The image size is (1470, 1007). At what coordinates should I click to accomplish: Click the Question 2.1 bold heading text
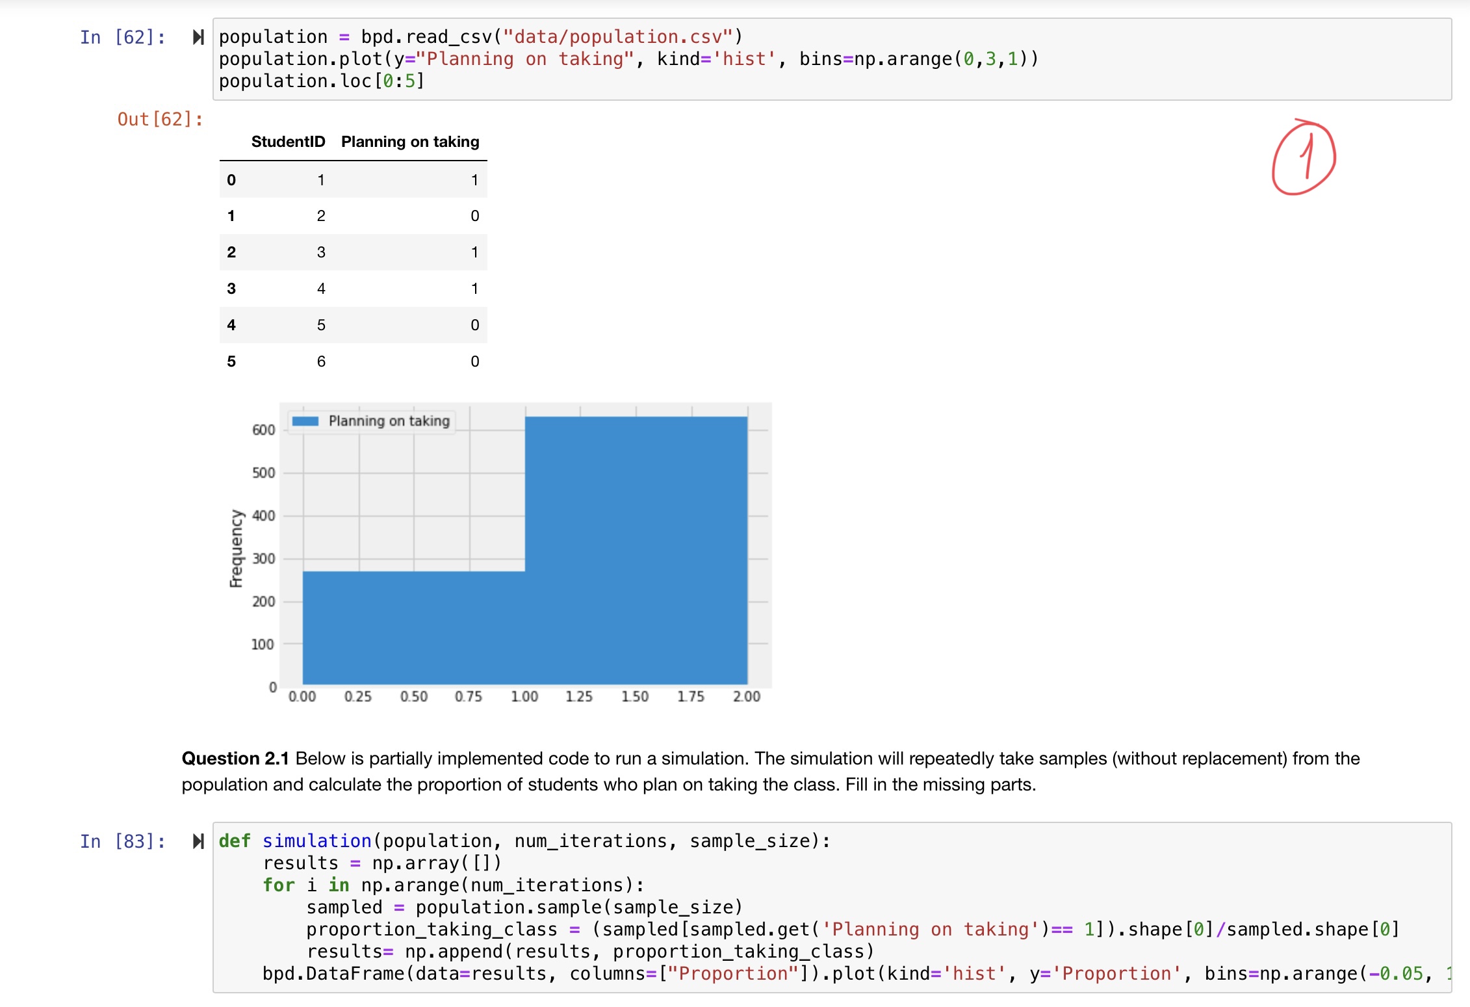pos(235,758)
